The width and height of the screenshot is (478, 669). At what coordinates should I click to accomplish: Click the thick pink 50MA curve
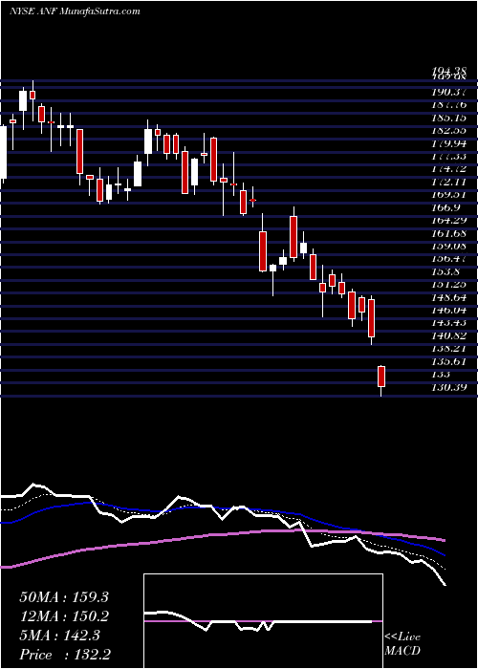point(222,535)
